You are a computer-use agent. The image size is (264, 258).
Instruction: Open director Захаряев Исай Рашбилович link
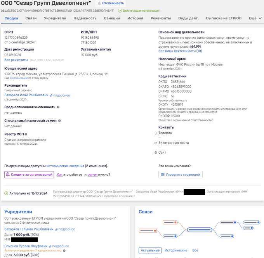point(26,95)
